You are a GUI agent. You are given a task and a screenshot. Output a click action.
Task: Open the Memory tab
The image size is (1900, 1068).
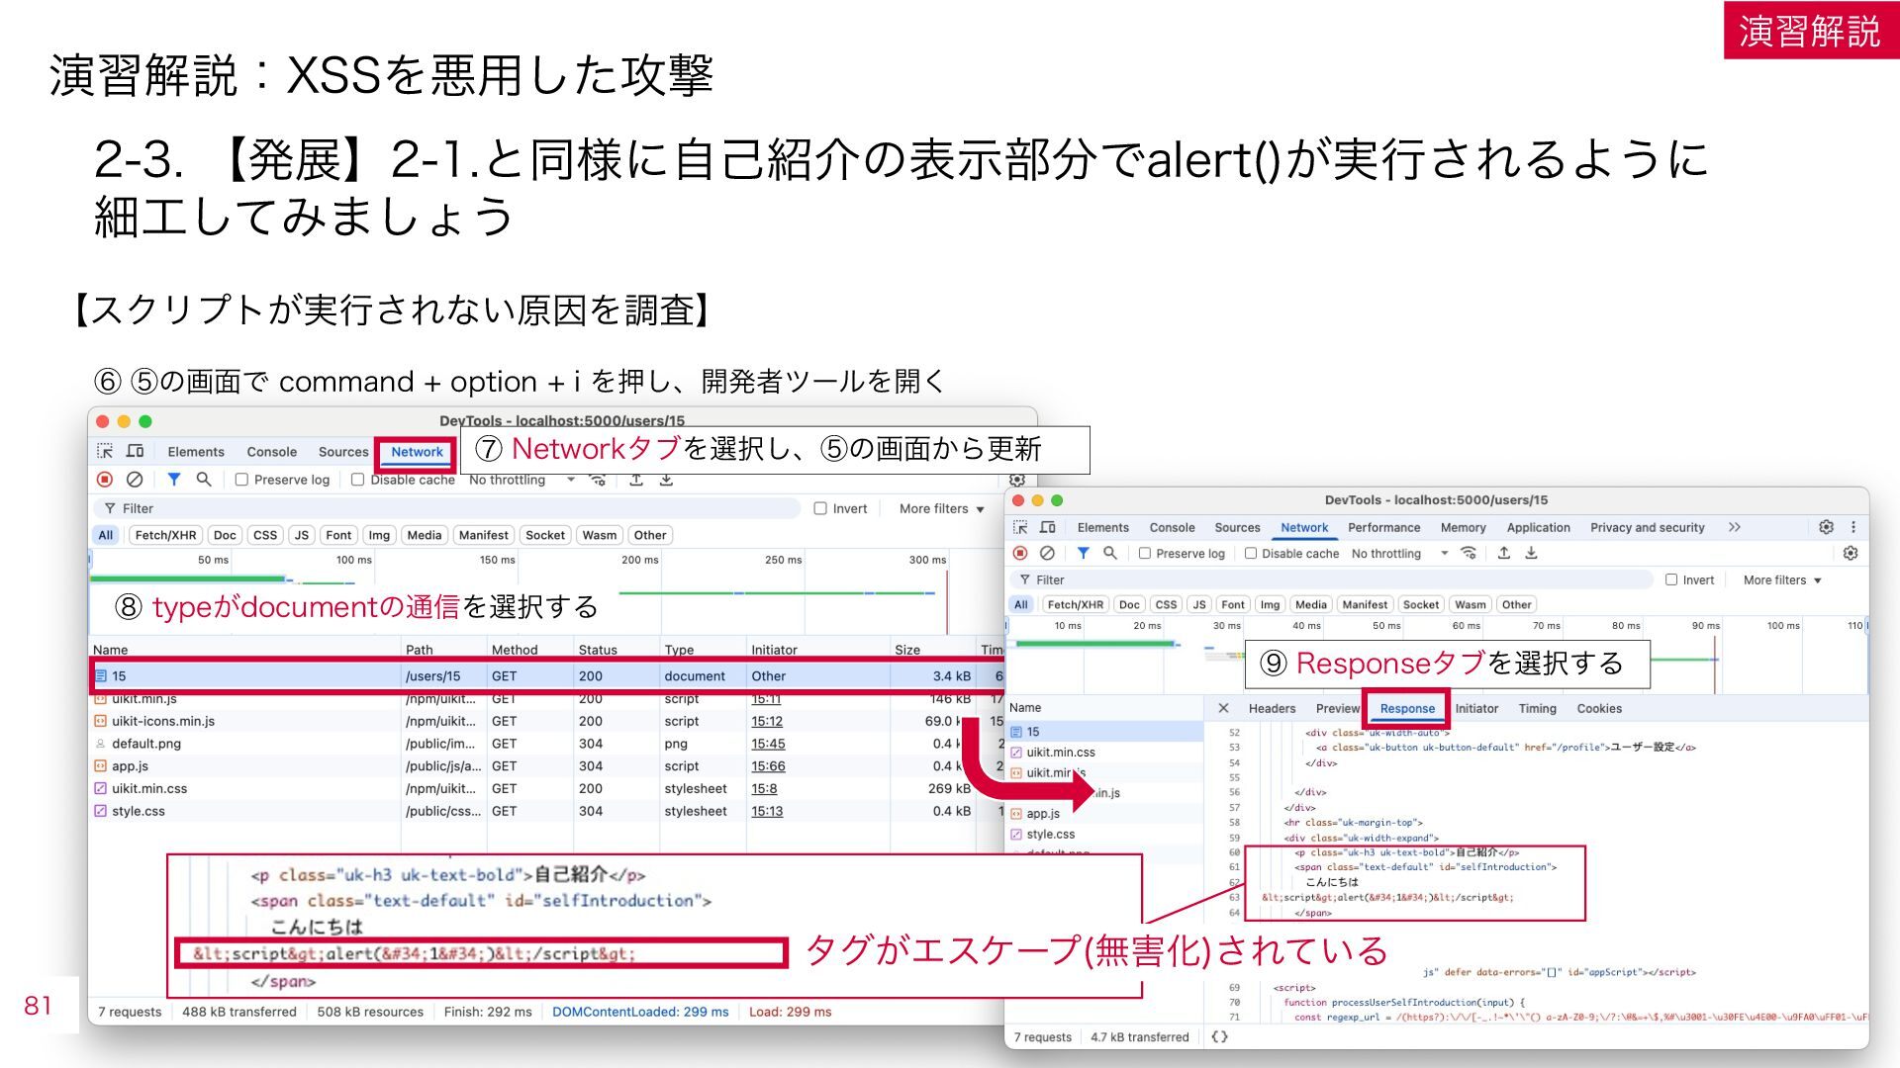point(1463,528)
